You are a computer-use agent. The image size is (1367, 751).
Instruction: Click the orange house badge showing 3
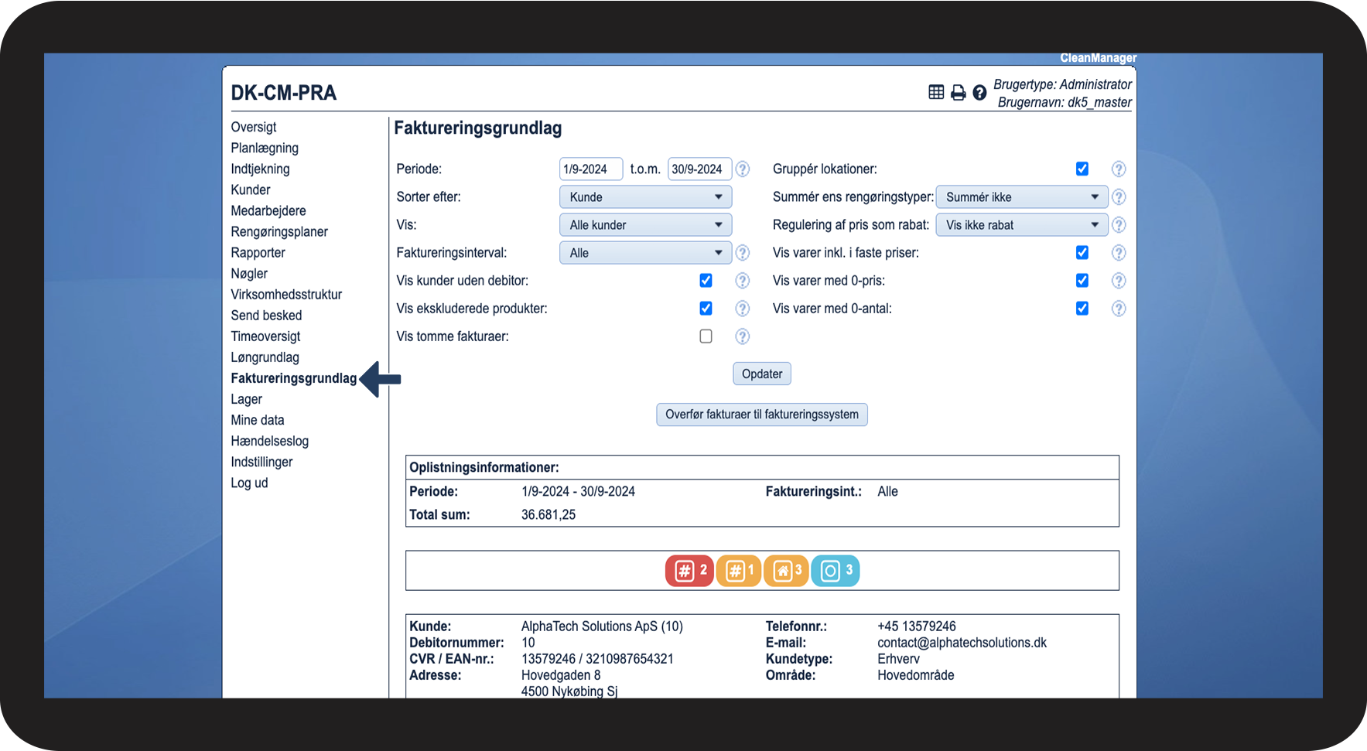(x=786, y=571)
